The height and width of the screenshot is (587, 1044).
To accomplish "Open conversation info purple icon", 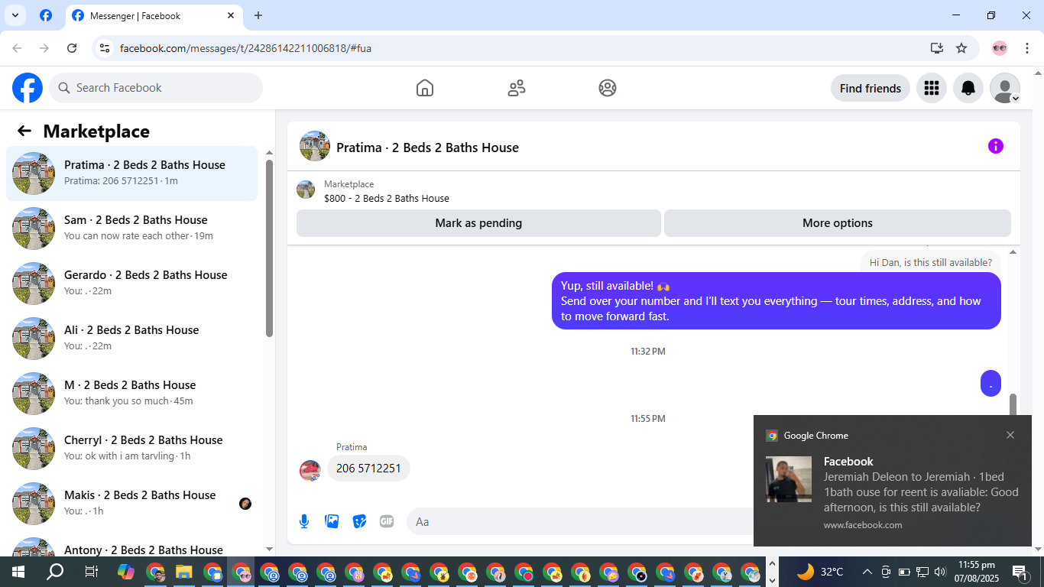I will tap(995, 146).
